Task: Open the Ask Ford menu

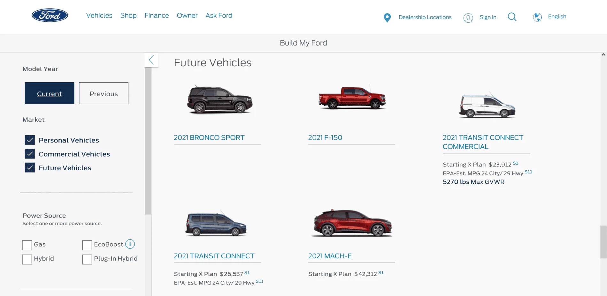Action: [219, 15]
